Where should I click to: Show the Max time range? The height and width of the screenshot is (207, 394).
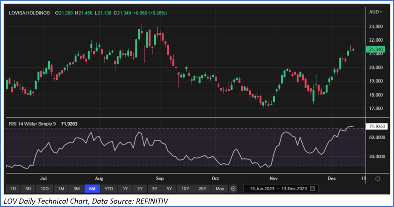tap(220, 189)
